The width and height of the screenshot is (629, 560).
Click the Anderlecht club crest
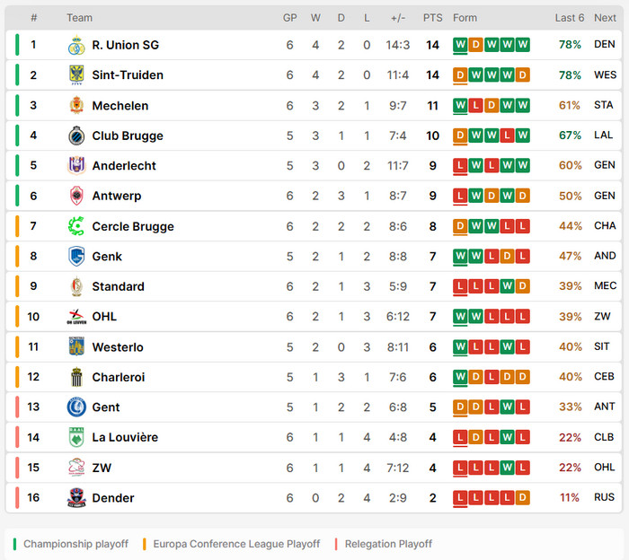point(76,165)
